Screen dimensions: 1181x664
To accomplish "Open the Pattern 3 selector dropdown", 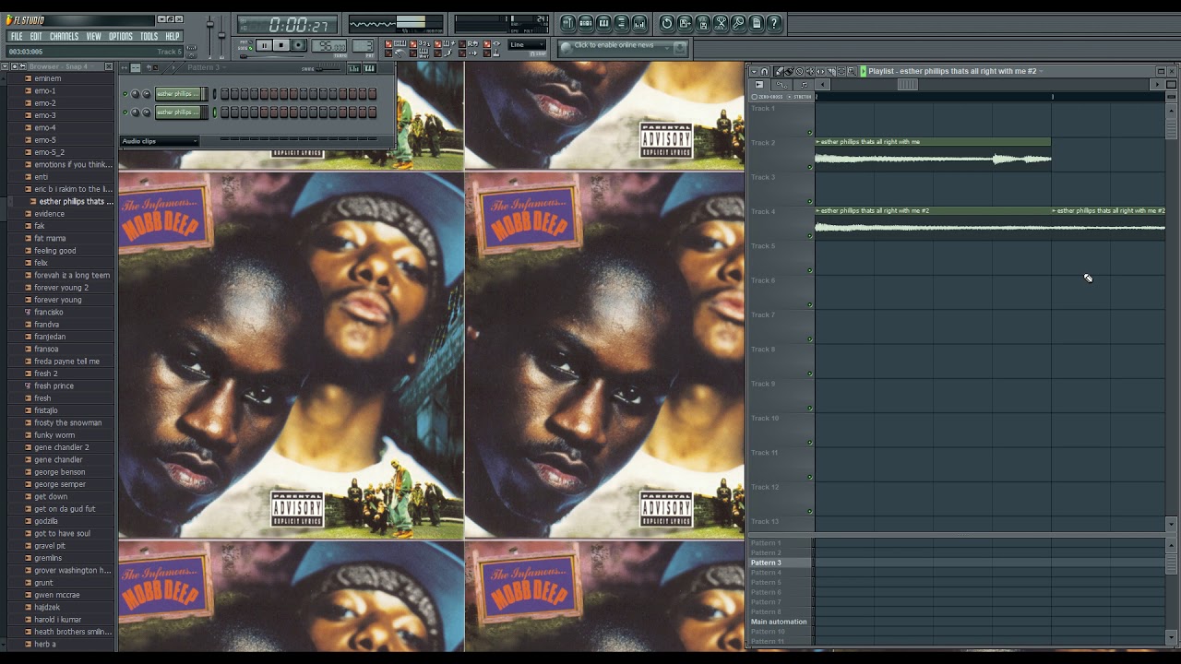I will tap(207, 67).
